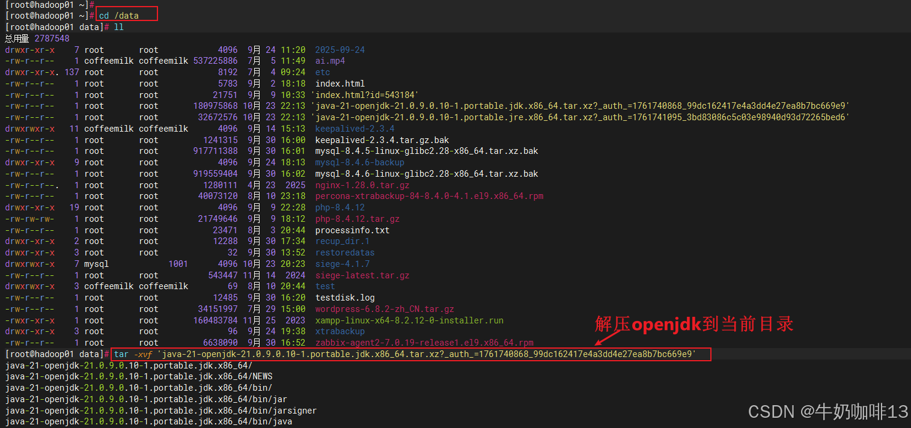The width and height of the screenshot is (911, 428).
Task: Select the 2025-09-24 directory name
Action: point(340,50)
